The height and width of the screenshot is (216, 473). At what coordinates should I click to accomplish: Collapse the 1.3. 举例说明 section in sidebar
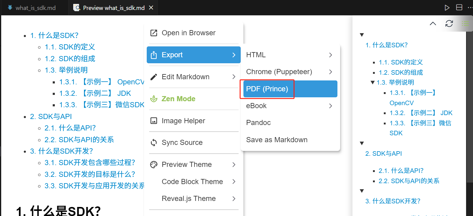point(373,83)
